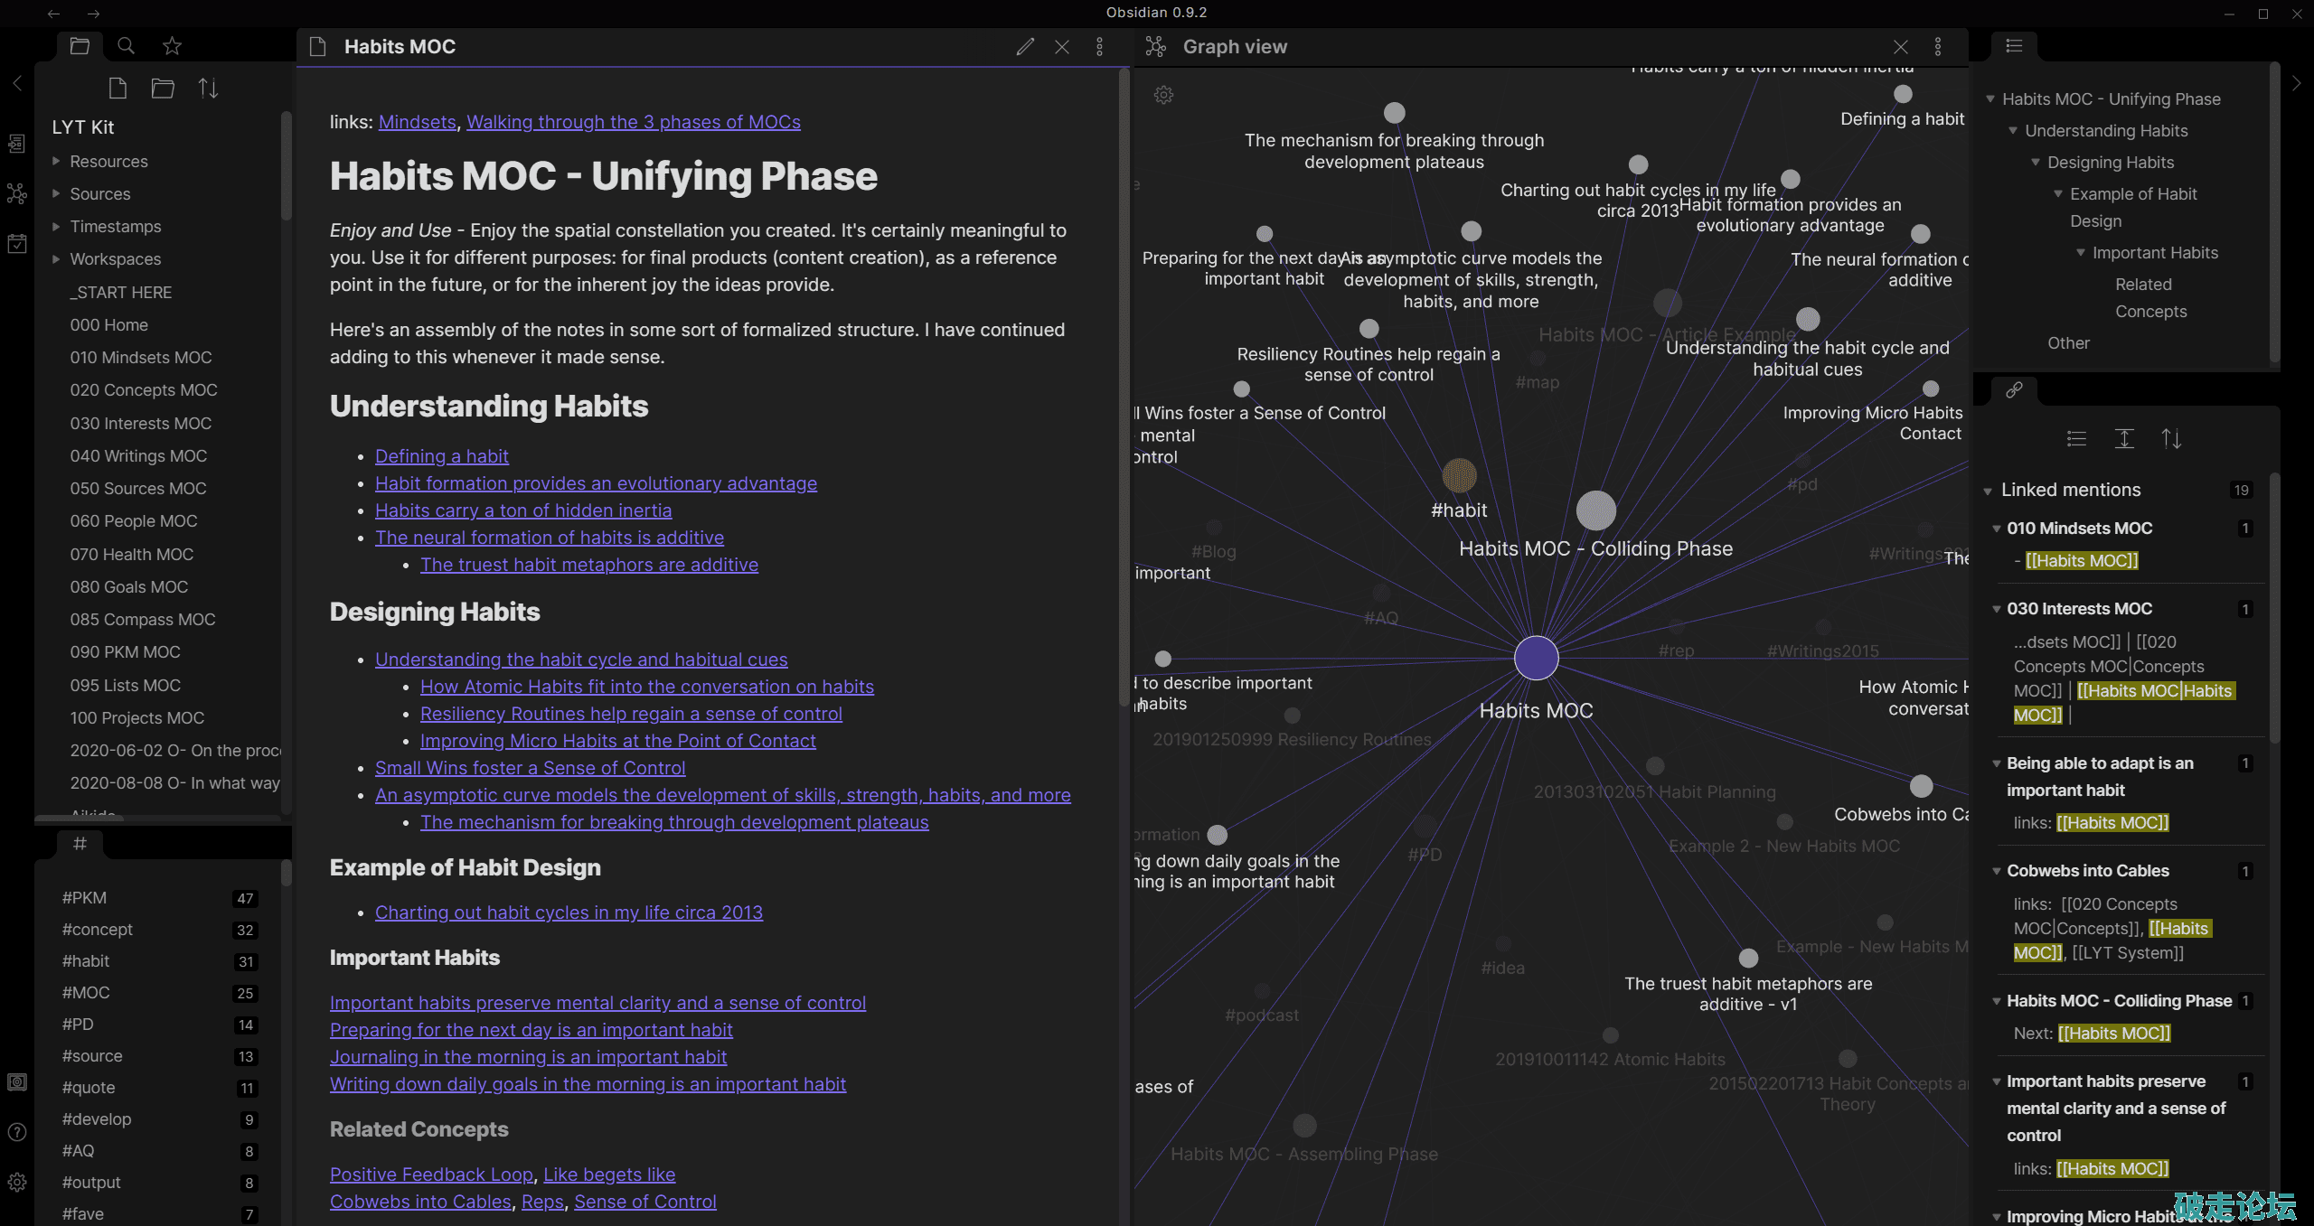
Task: Follow the Mindsets link at top
Action: [x=417, y=122]
